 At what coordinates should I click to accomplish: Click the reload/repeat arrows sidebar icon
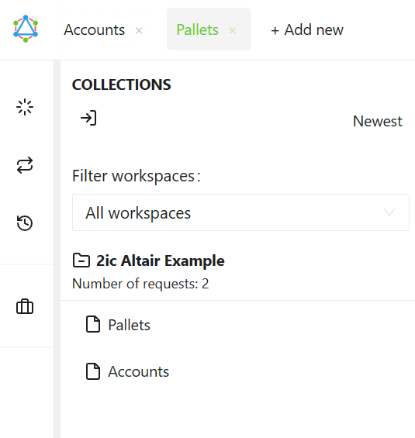click(x=25, y=165)
